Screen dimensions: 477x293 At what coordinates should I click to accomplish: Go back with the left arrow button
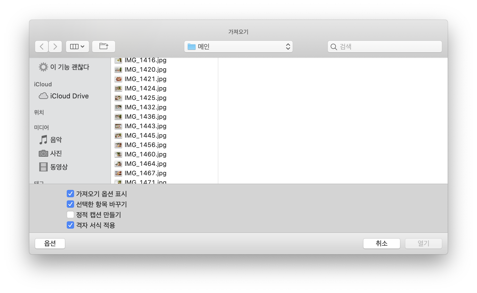point(42,47)
